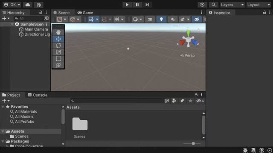
Task: Toggle hidden packages visibility count
Action: tap(200, 101)
